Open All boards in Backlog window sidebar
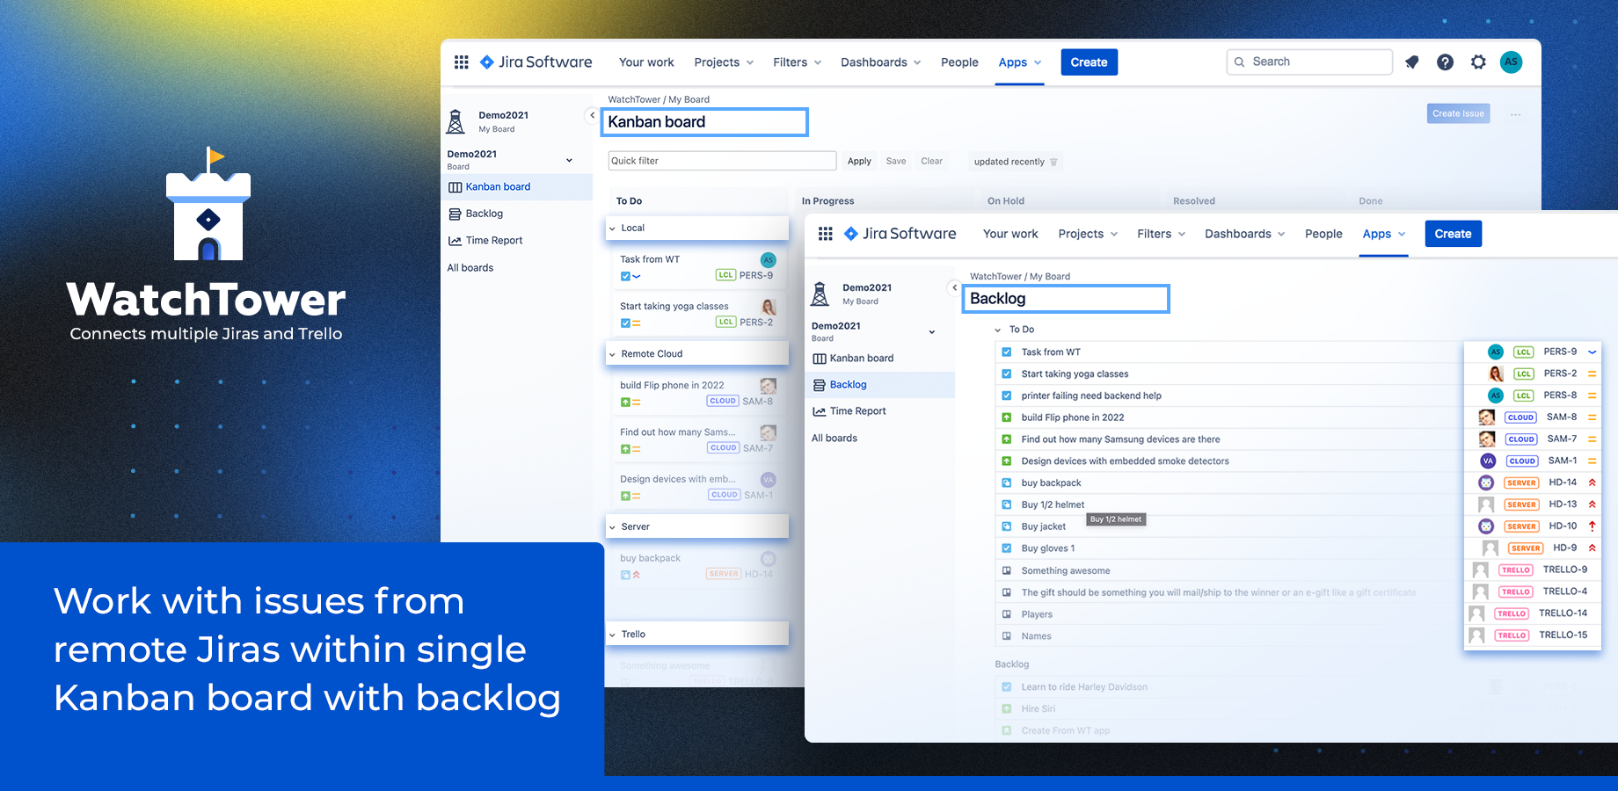The image size is (1618, 791). tap(835, 439)
